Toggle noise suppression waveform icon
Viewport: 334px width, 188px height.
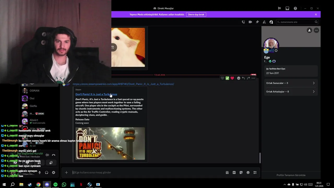pyautogui.click(x=47, y=155)
